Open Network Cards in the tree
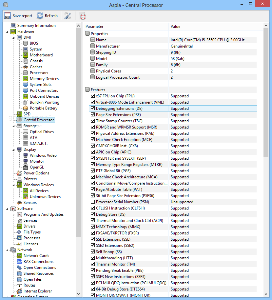The height and width of the screenshot is (300, 272). (36, 256)
